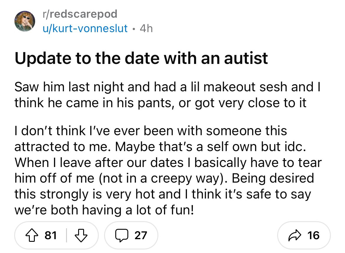Open the u/kurt-vonneslut profile
Image resolution: width=345 pixels, height=253 pixels.
tap(86, 28)
